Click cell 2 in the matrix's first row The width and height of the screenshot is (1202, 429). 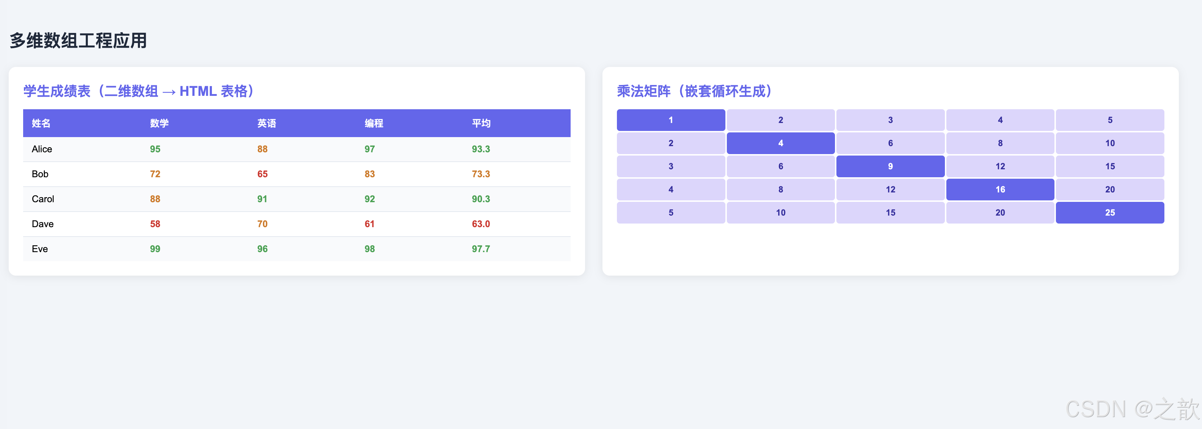(781, 120)
